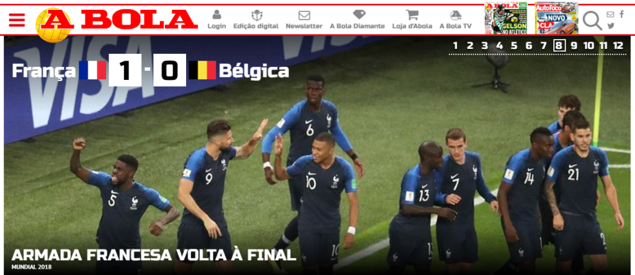Open the Login user icon
The width and height of the screenshot is (635, 275).
tap(216, 19)
